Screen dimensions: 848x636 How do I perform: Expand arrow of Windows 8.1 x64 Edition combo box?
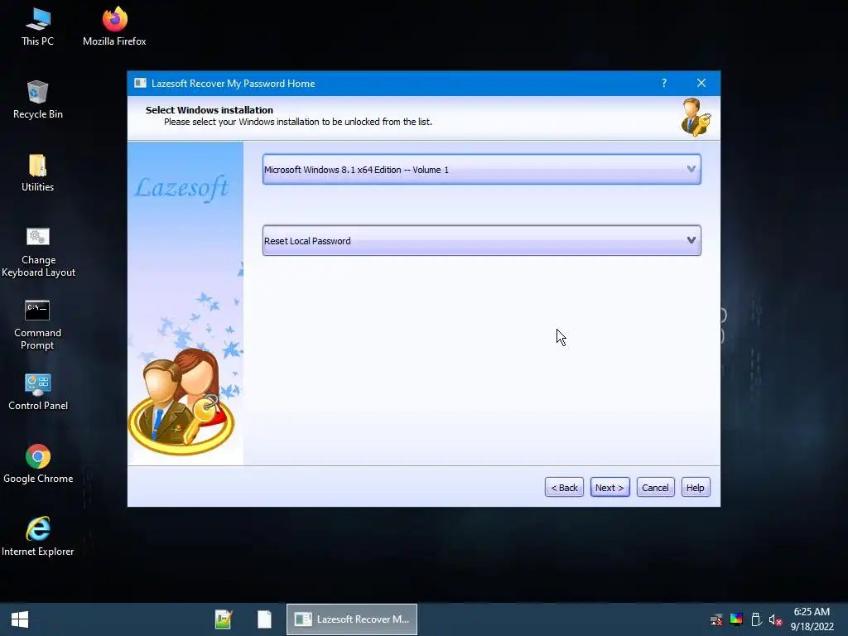[691, 169]
